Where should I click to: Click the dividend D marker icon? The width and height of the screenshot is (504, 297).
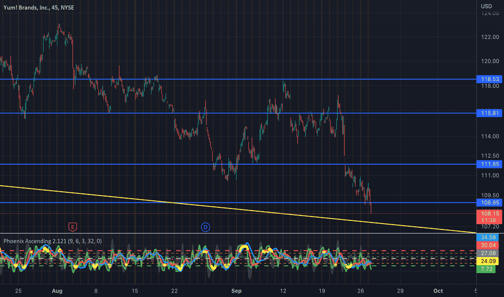point(205,227)
